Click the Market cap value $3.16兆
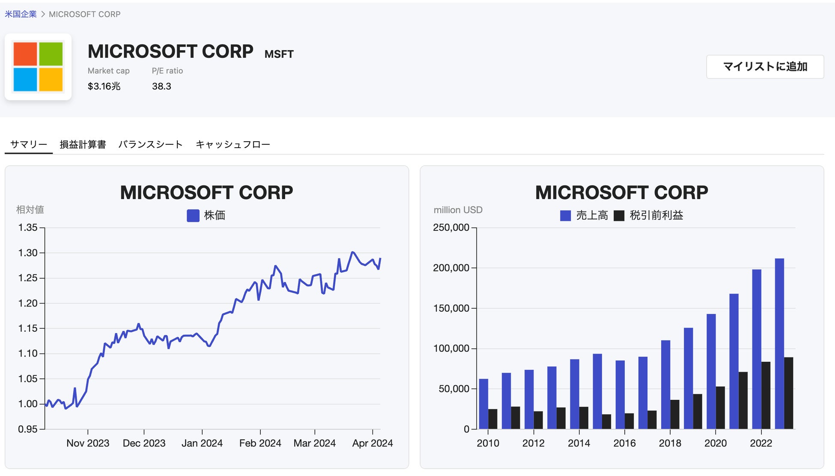835x476 pixels. 104,86
